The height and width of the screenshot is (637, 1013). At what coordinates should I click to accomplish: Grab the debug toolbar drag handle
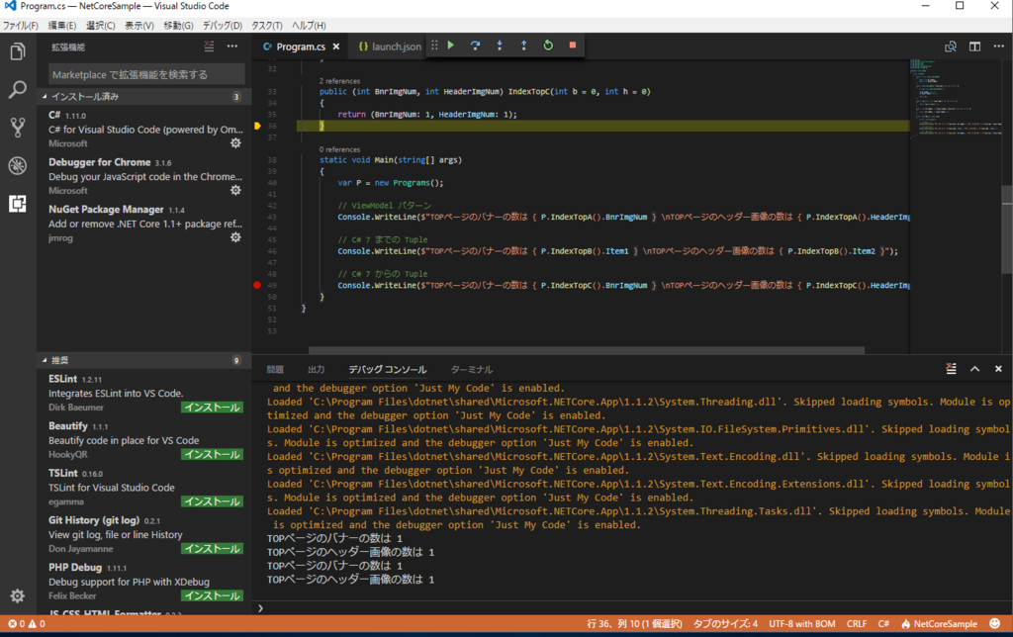point(434,45)
